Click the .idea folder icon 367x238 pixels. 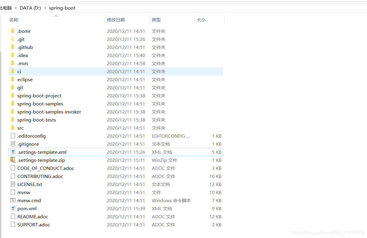click(x=13, y=55)
